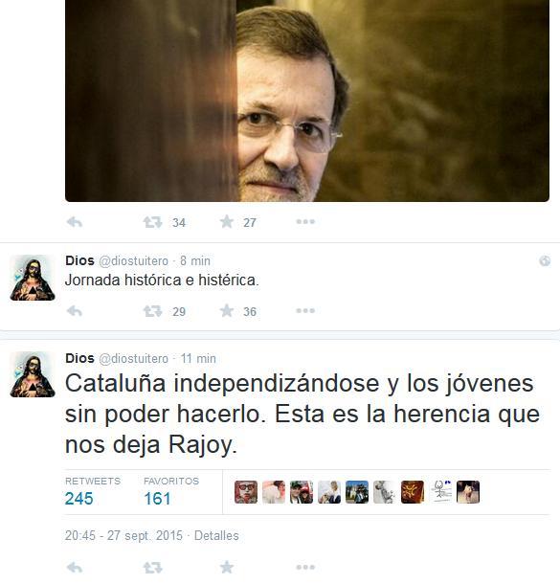
Task: Open more options on 'Jornada histórica' tweet
Action: [x=305, y=310]
